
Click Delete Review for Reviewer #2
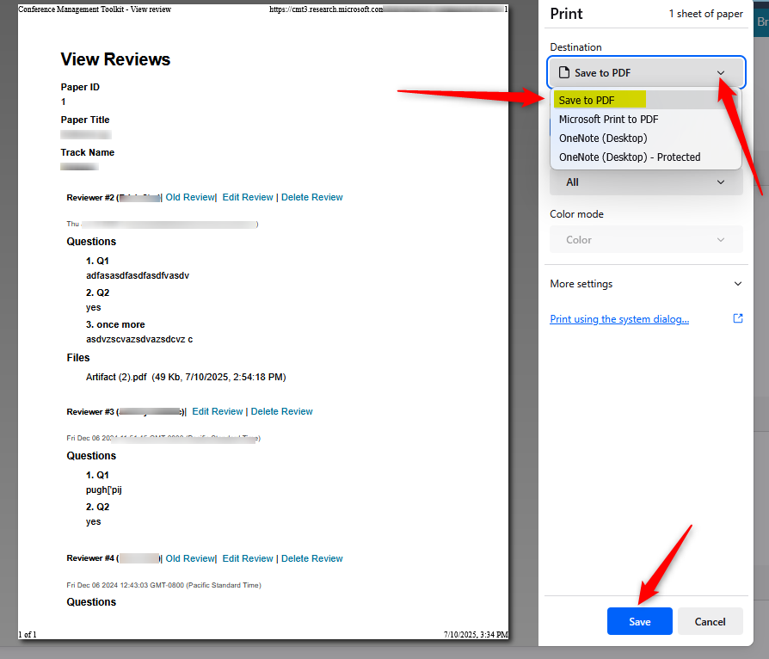click(312, 198)
